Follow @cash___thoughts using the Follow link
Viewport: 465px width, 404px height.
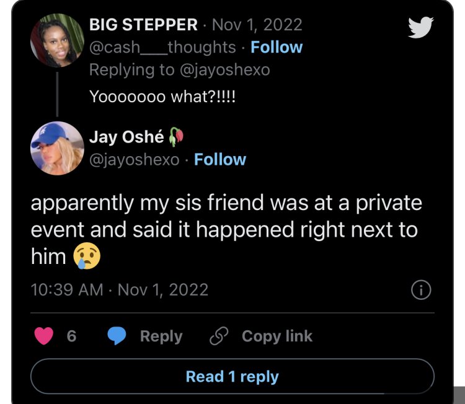pyautogui.click(x=276, y=47)
